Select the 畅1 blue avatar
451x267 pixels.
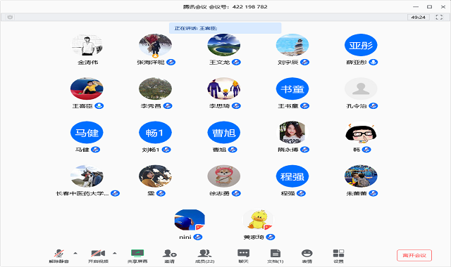coord(155,133)
